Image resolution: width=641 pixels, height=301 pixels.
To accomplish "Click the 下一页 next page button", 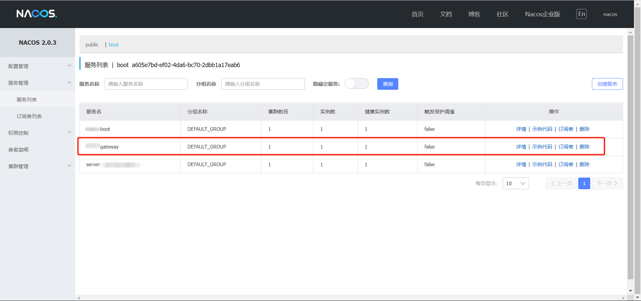I will coord(607,183).
